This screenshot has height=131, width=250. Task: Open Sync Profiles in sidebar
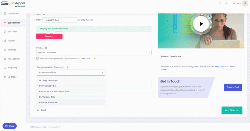coord(14,23)
